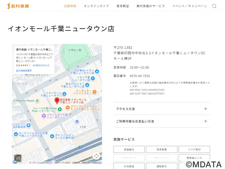
Task: Click 買取受付 service button
Action: pos(161,166)
